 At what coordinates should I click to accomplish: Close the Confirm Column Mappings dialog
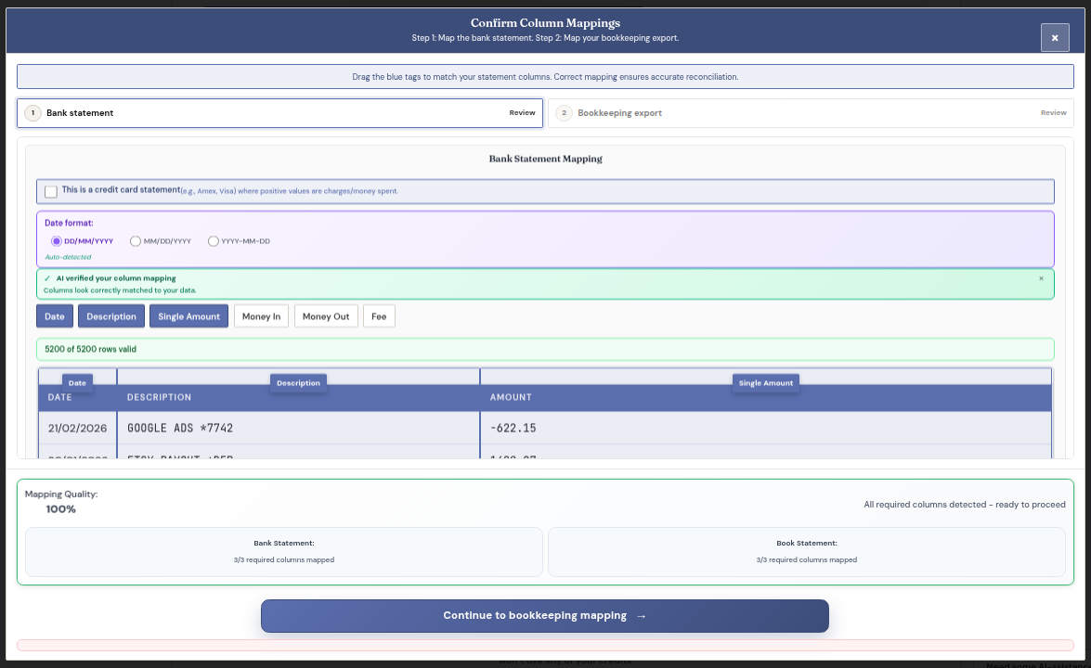(x=1054, y=37)
